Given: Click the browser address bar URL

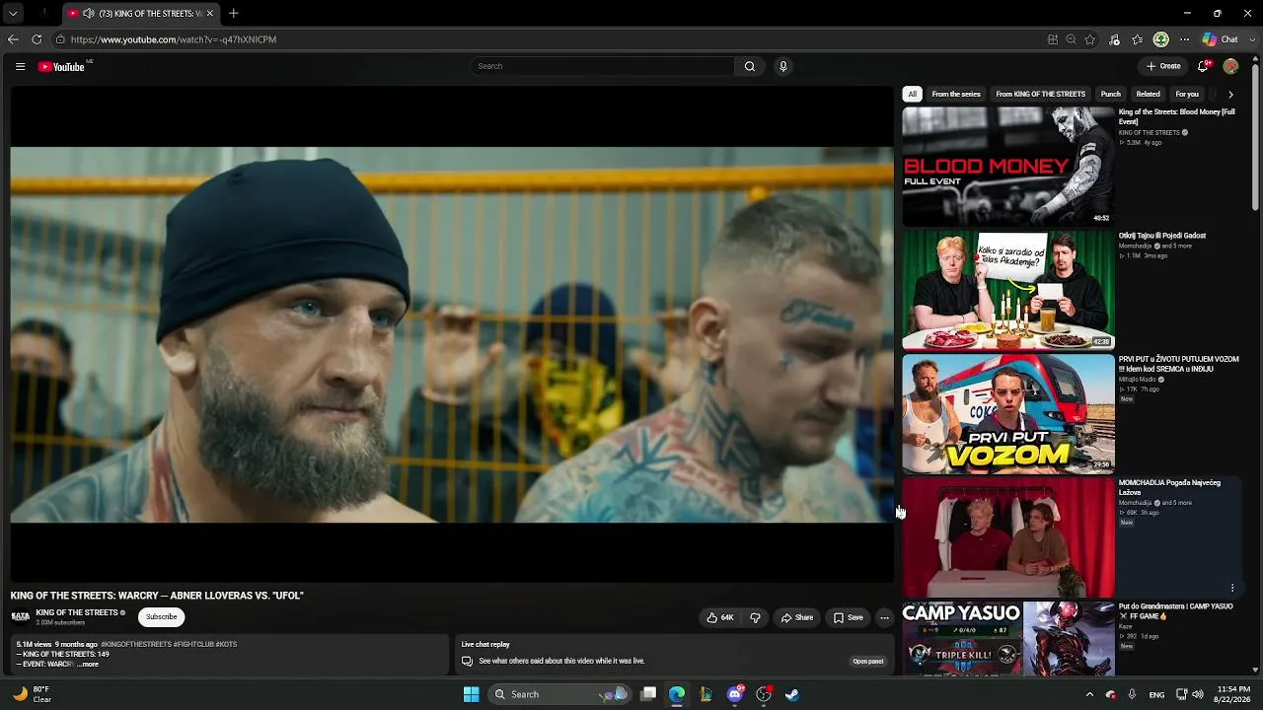Looking at the screenshot, I should point(174,39).
